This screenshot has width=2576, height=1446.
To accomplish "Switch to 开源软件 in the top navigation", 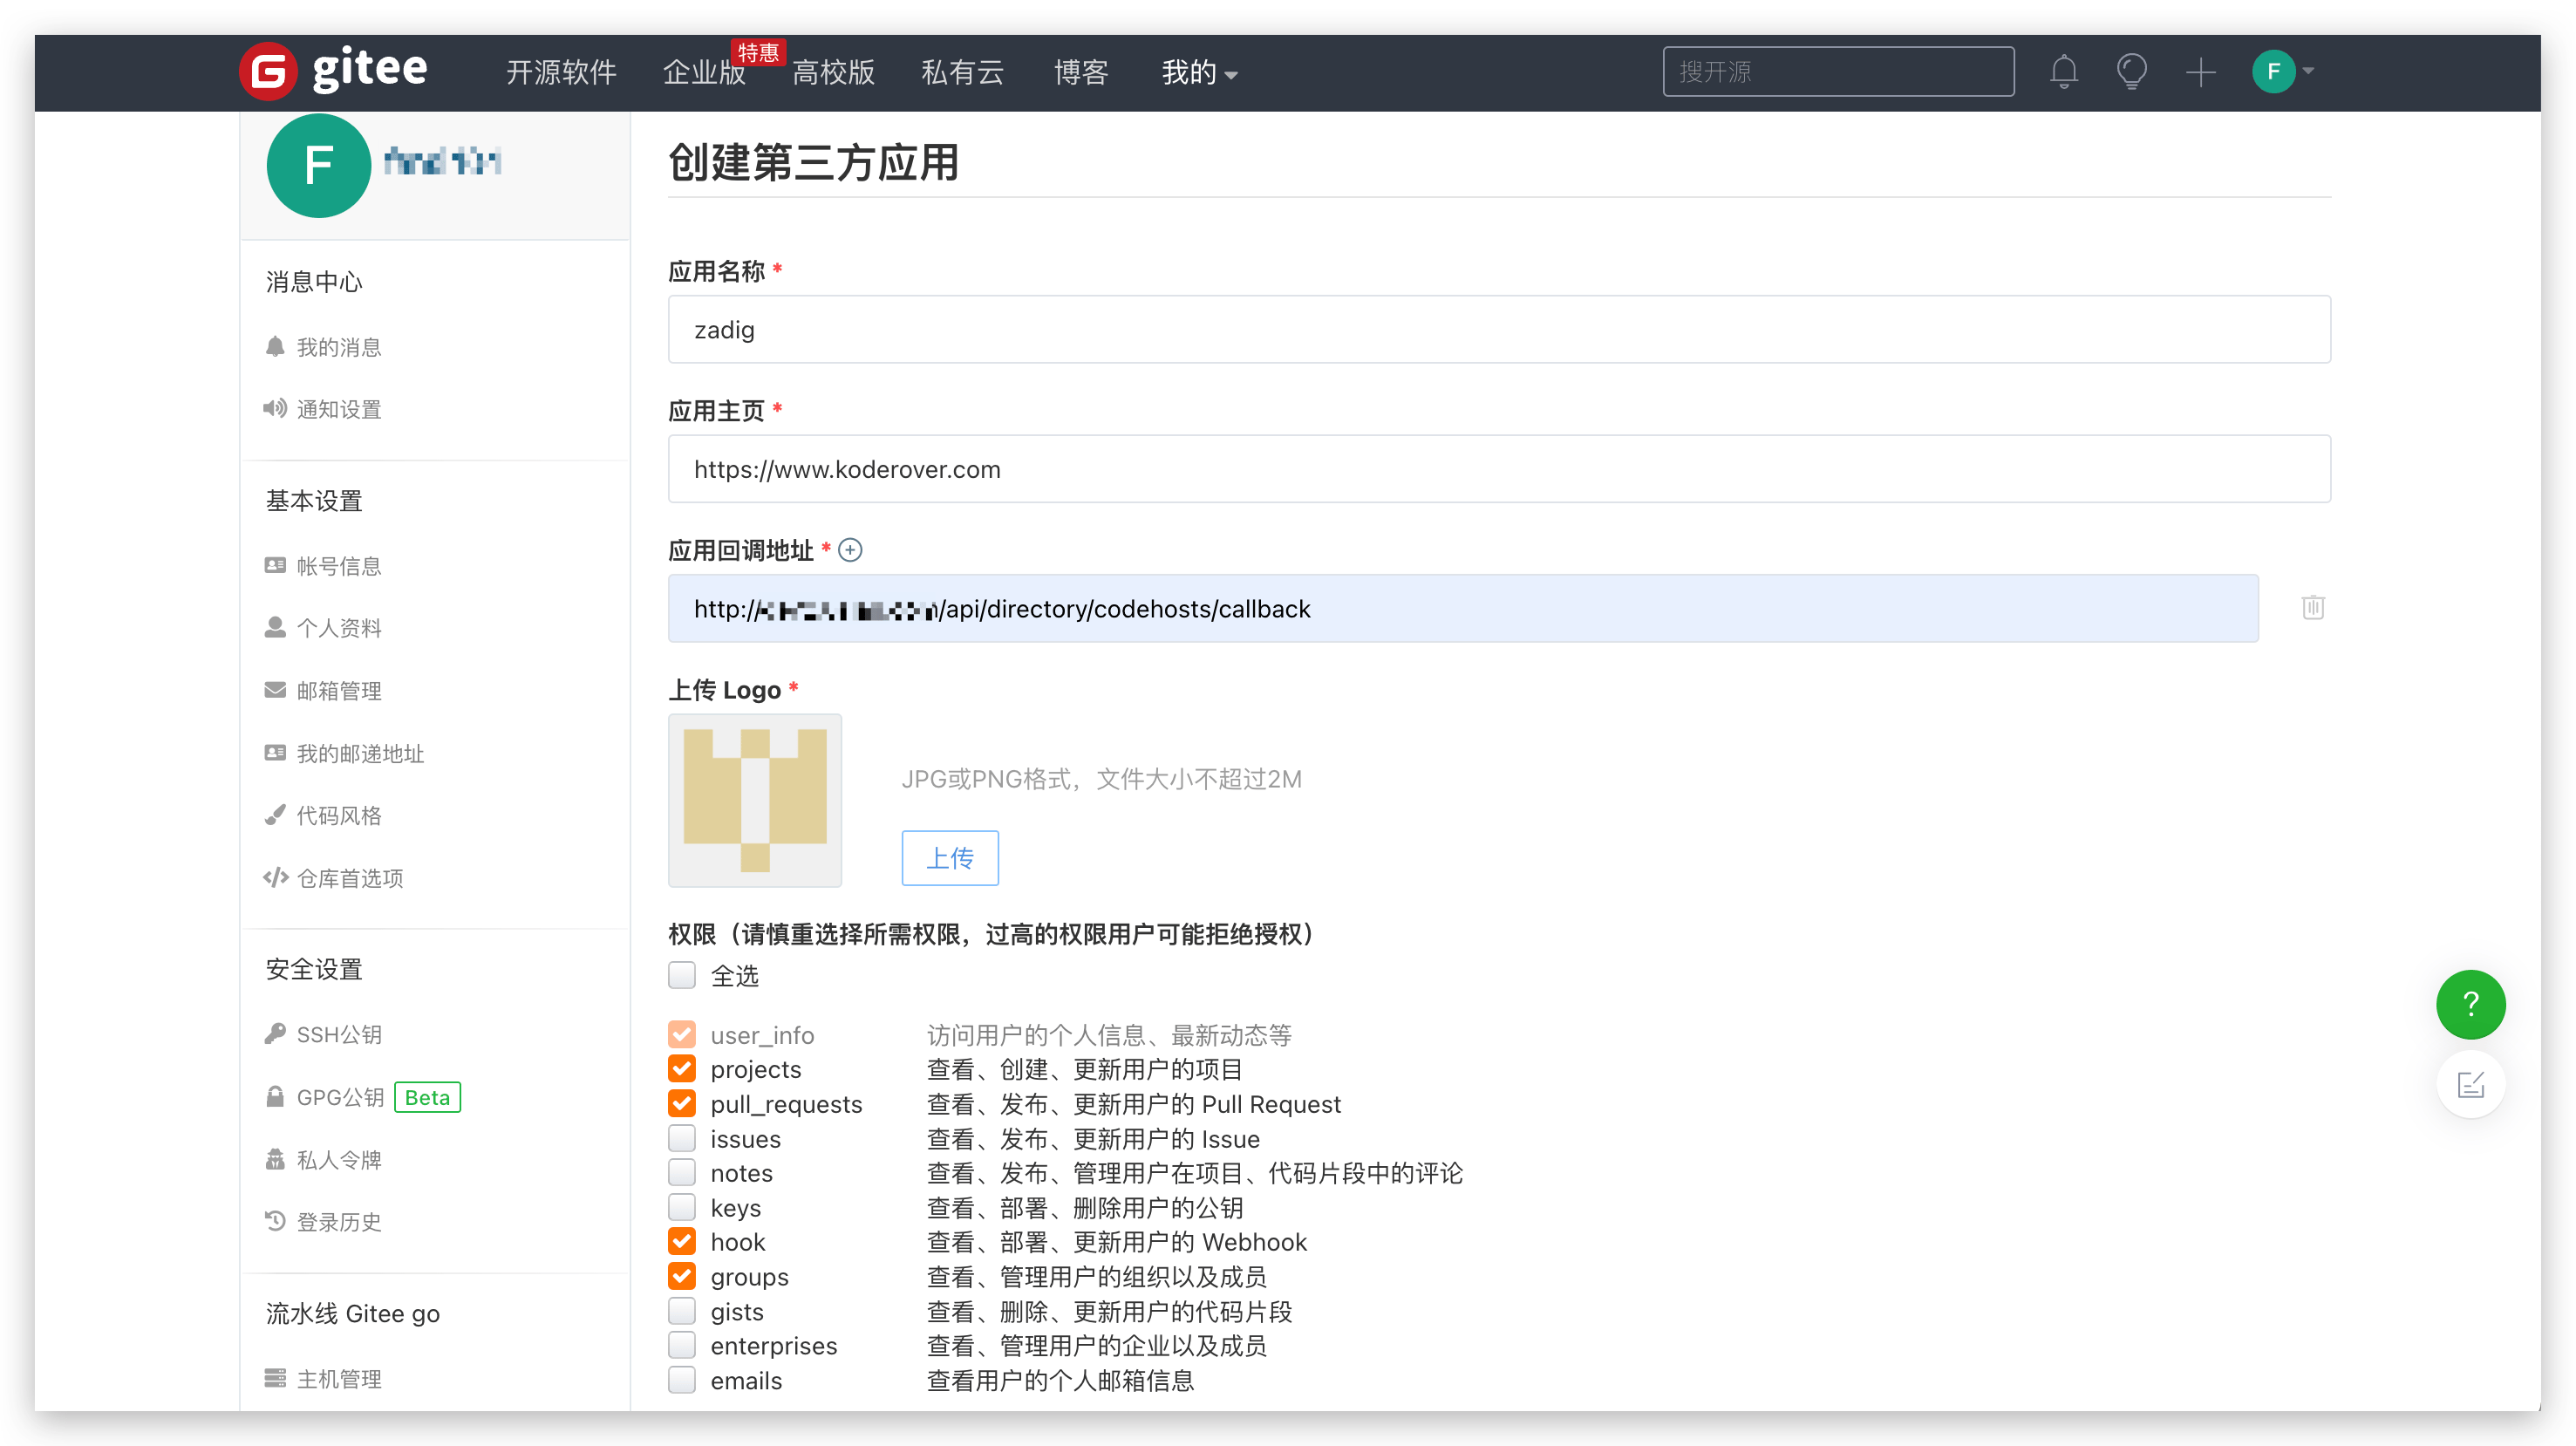I will click(560, 72).
